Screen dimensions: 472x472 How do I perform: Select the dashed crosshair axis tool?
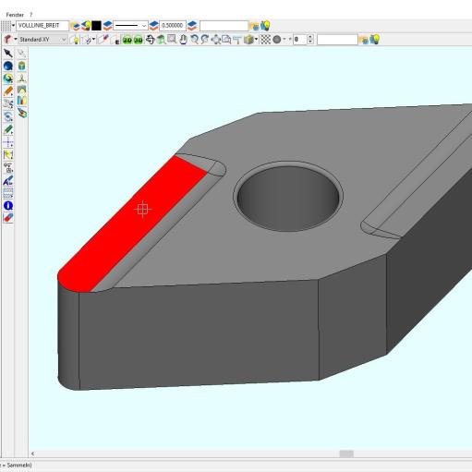coord(8,142)
